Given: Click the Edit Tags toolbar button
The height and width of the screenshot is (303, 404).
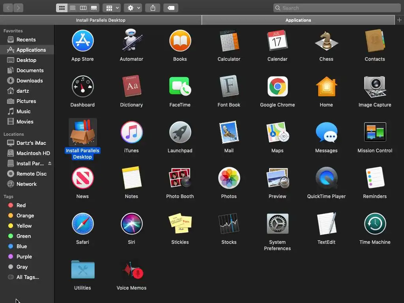Looking at the screenshot, I should pos(171,8).
